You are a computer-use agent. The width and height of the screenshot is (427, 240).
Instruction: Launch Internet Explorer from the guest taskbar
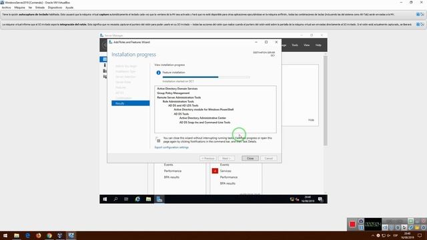pyautogui.click(x=137, y=199)
